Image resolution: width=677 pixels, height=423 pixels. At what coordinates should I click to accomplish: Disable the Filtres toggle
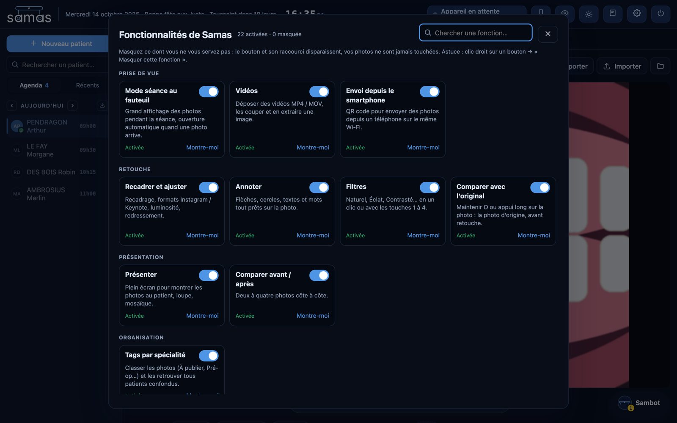click(429, 187)
